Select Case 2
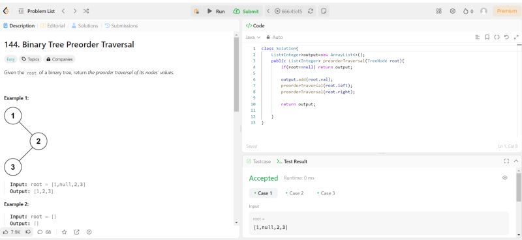This screenshot has width=522, height=240. (295, 193)
